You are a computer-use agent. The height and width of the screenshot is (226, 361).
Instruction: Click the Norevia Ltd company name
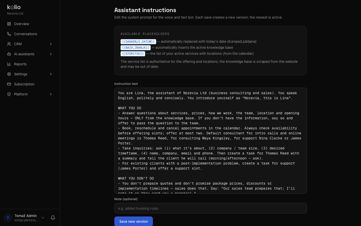tap(15, 14)
